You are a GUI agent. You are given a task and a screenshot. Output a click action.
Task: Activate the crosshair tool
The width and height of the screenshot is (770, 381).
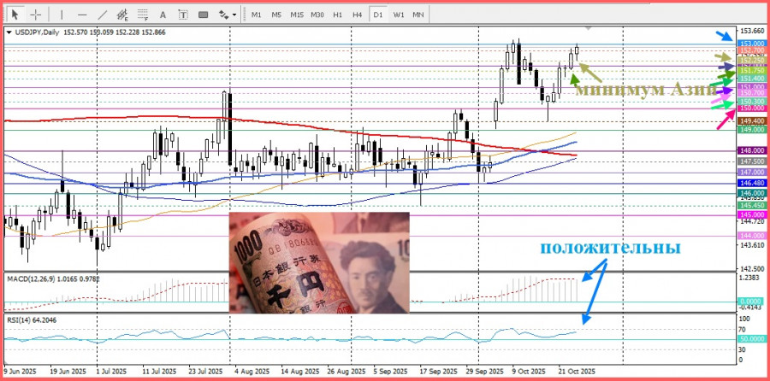36,15
